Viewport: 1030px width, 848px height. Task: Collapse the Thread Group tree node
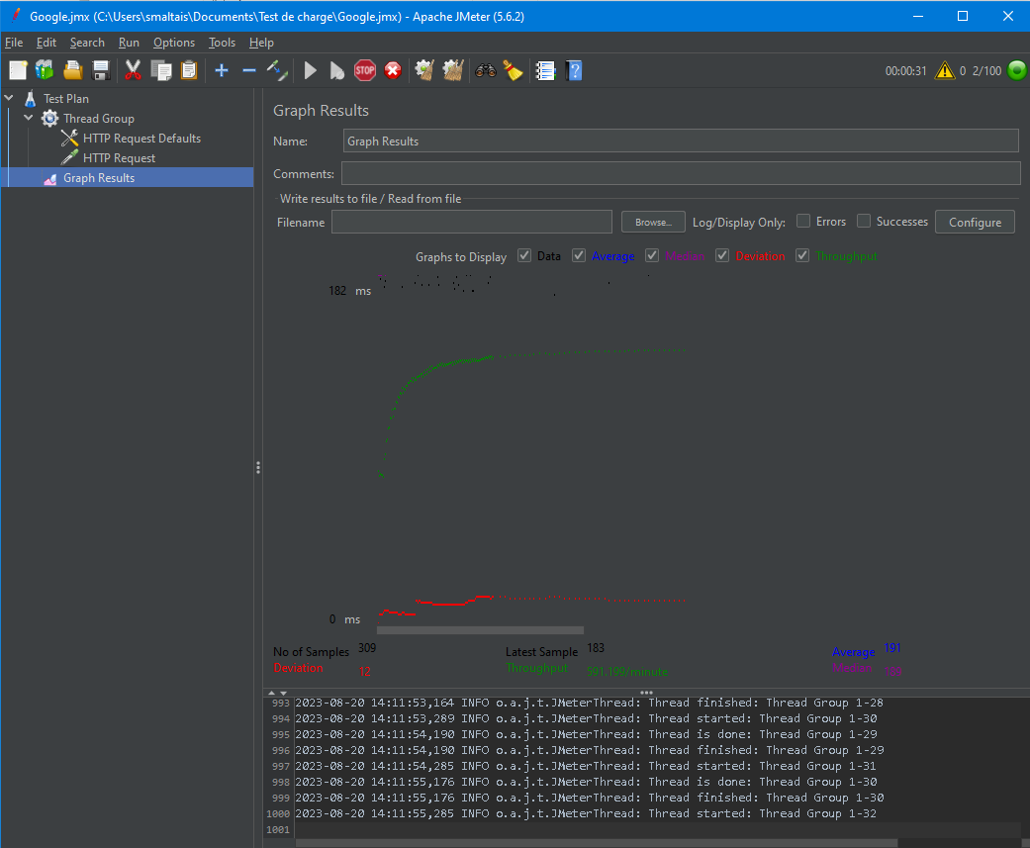pos(29,119)
